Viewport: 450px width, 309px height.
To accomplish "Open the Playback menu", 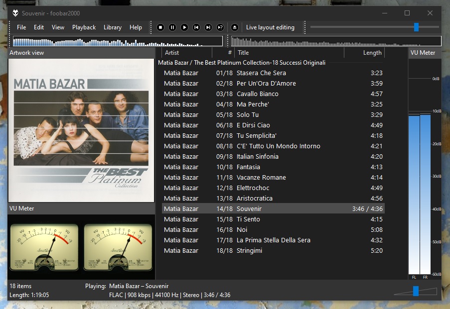I will [x=84, y=27].
